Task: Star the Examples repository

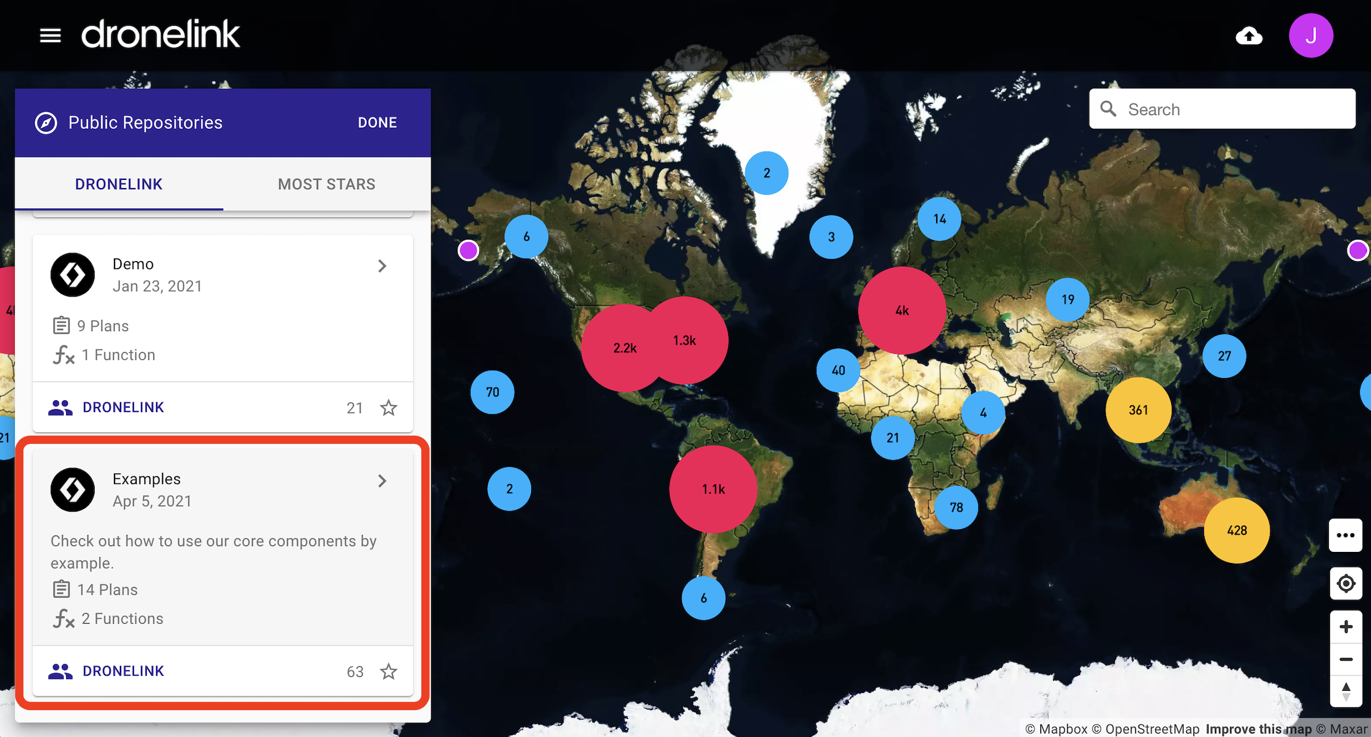Action: pyautogui.click(x=389, y=672)
